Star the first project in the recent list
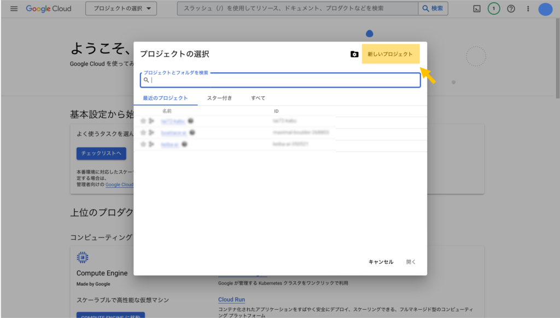The width and height of the screenshot is (560, 318). (143, 121)
